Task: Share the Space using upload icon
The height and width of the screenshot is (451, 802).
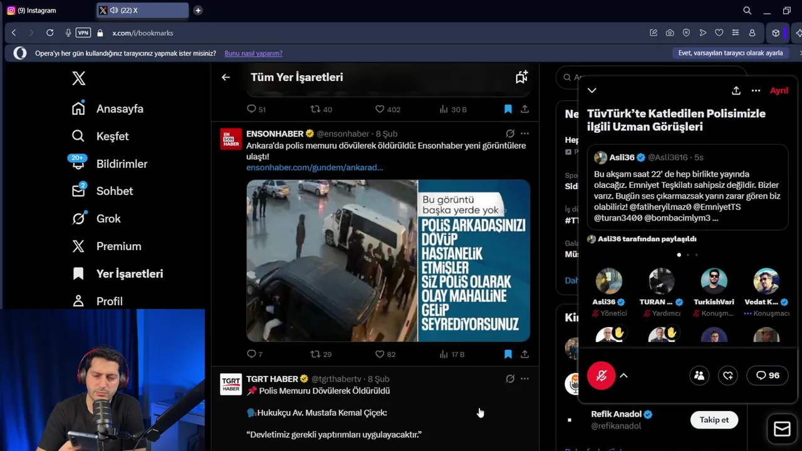Action: click(x=736, y=90)
